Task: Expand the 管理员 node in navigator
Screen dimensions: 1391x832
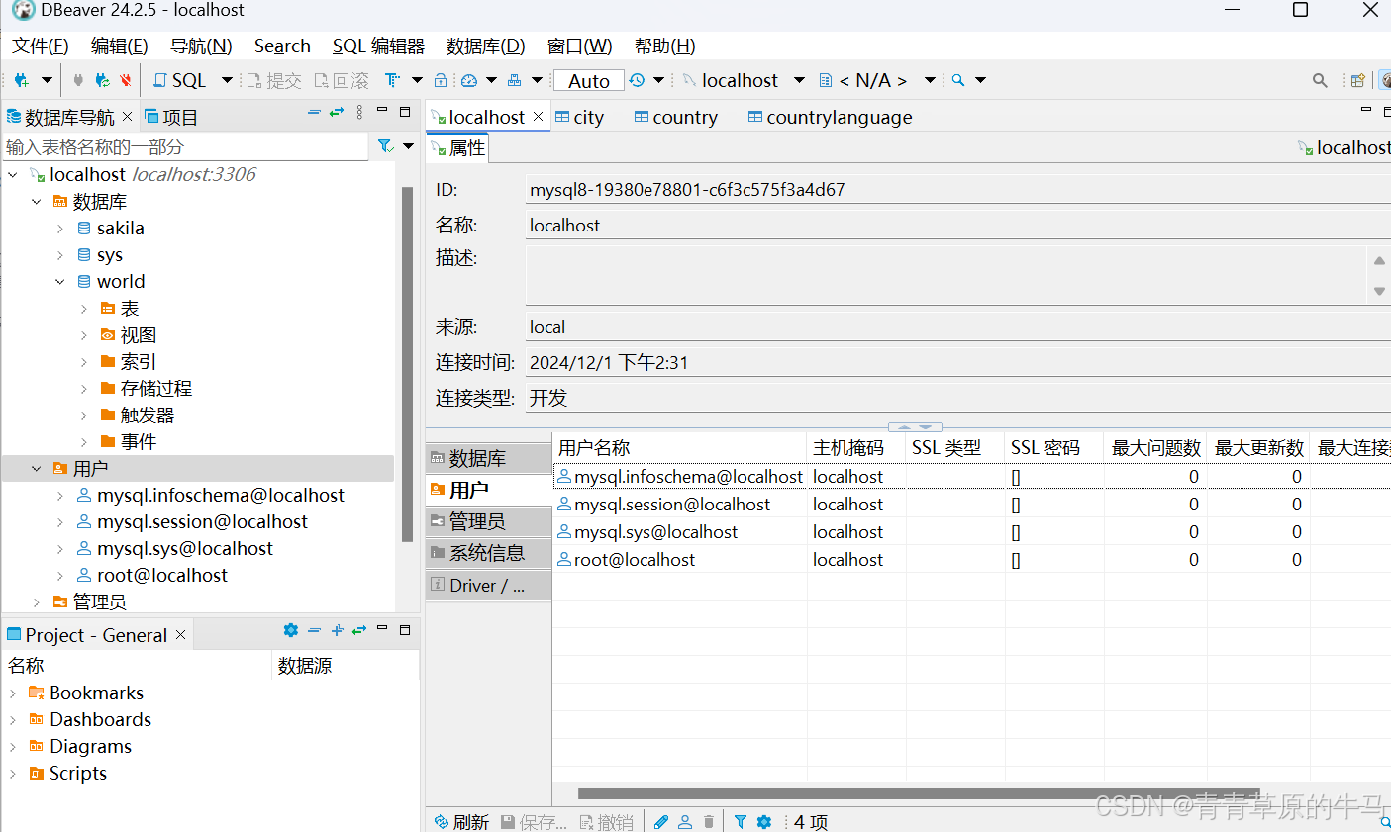Action: click(37, 601)
